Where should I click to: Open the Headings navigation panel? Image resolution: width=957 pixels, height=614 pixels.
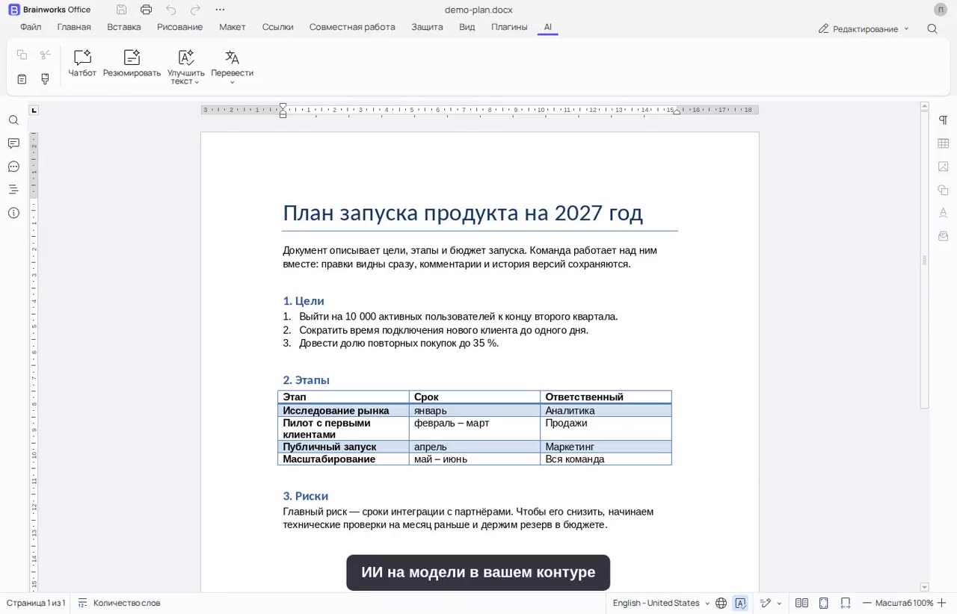(x=13, y=190)
